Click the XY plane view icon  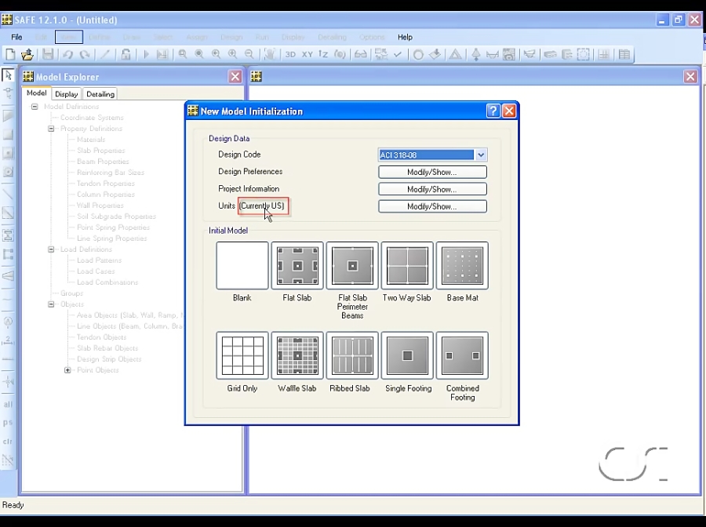[x=308, y=54]
